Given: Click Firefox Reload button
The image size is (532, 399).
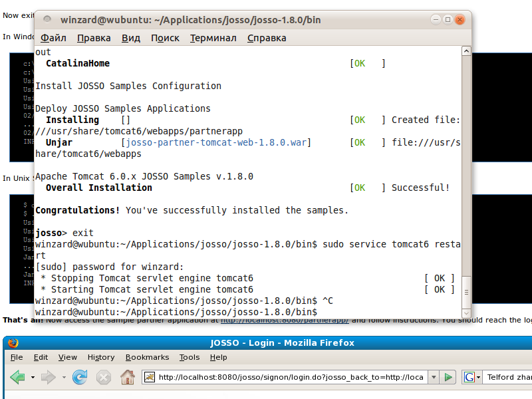Looking at the screenshot, I should pos(80,377).
